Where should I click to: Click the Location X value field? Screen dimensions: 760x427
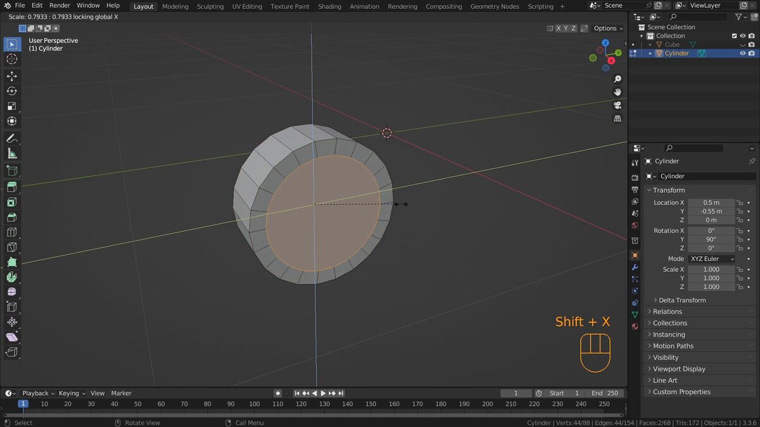coord(711,202)
